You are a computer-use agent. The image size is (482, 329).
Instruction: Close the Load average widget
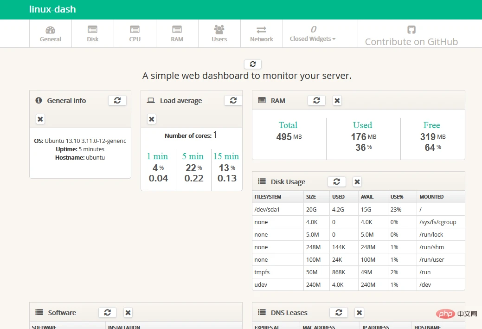coord(152,119)
